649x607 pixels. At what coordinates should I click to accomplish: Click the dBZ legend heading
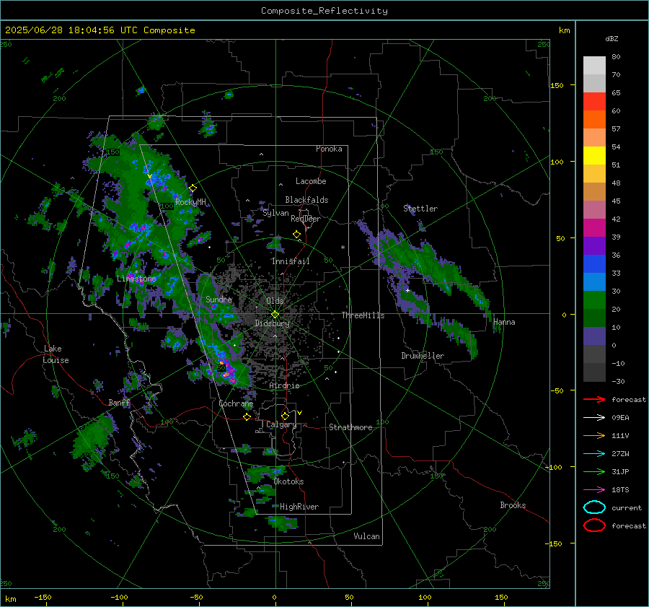click(x=612, y=38)
